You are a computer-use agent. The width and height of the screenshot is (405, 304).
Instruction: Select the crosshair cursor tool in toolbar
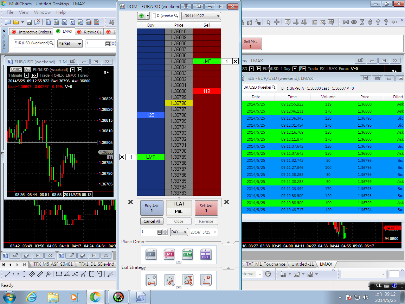coord(277,22)
